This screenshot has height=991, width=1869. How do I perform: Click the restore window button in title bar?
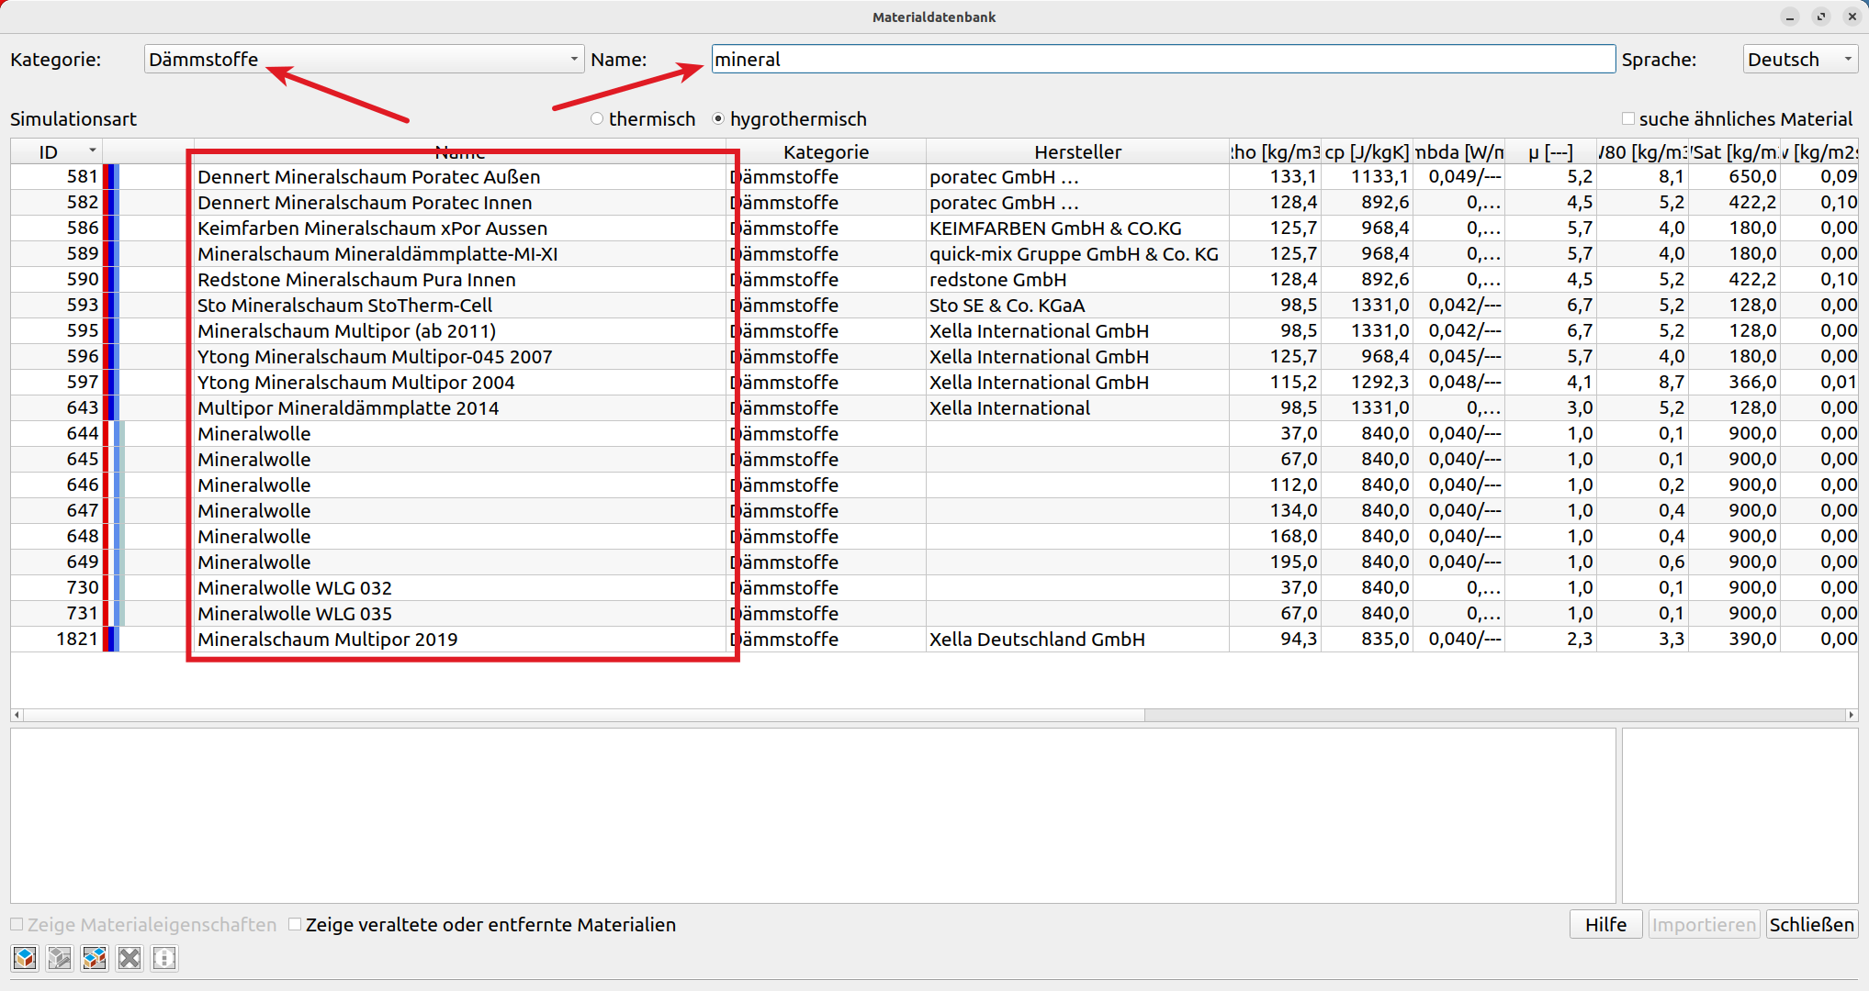coord(1821,17)
